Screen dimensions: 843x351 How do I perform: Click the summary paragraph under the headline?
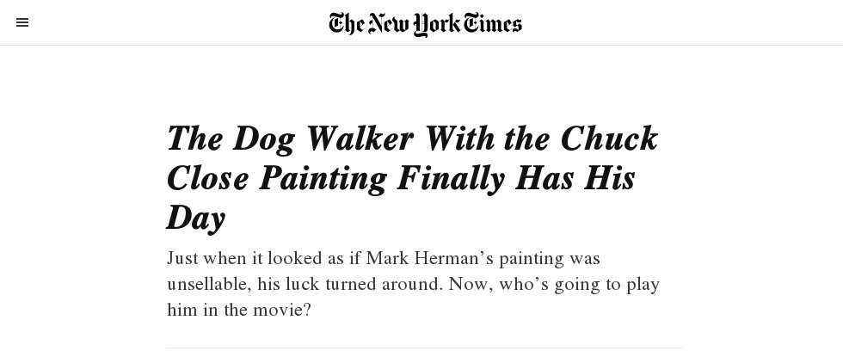(413, 284)
